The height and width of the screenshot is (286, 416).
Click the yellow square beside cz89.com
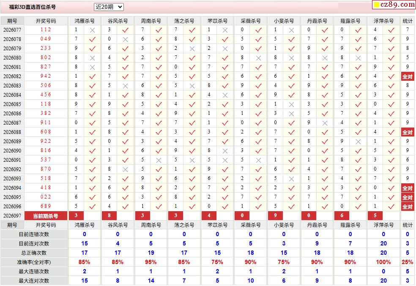376,5
